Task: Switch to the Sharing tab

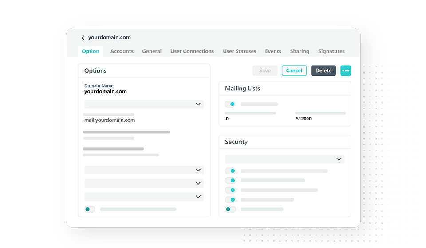Action: (x=300, y=51)
